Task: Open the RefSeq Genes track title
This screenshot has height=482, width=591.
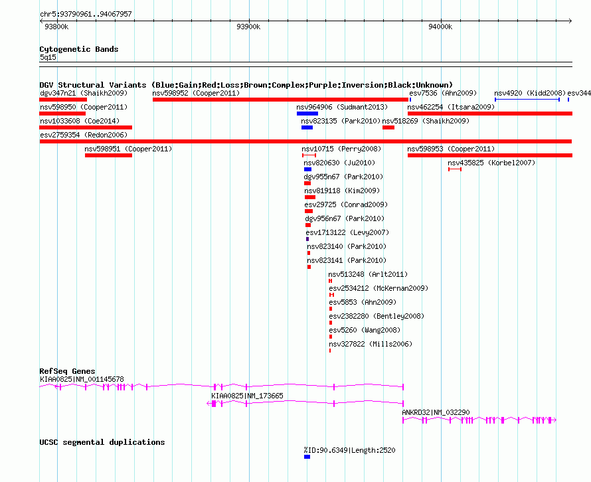Action: [x=67, y=371]
